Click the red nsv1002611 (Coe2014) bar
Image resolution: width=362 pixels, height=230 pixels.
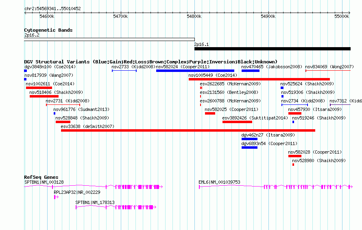tap(39, 88)
